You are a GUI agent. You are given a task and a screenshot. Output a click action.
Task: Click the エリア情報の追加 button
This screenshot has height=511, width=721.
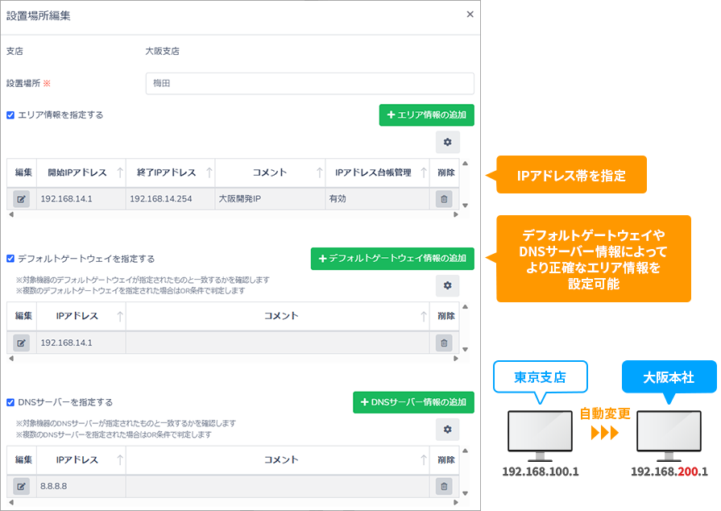(426, 115)
